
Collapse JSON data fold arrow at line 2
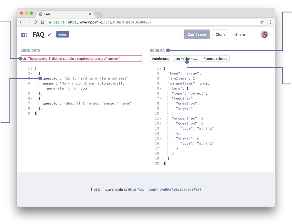[x=32, y=73]
